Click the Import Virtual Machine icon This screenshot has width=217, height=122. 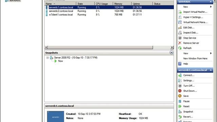click(180, 12)
